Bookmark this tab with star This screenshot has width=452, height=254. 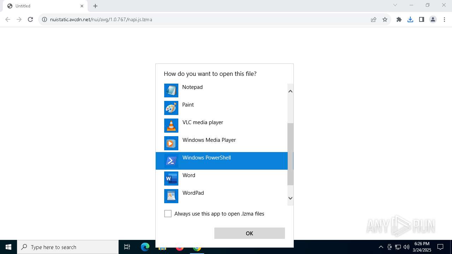(385, 19)
